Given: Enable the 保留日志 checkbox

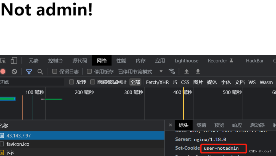Looking at the screenshot, I should (55, 72).
